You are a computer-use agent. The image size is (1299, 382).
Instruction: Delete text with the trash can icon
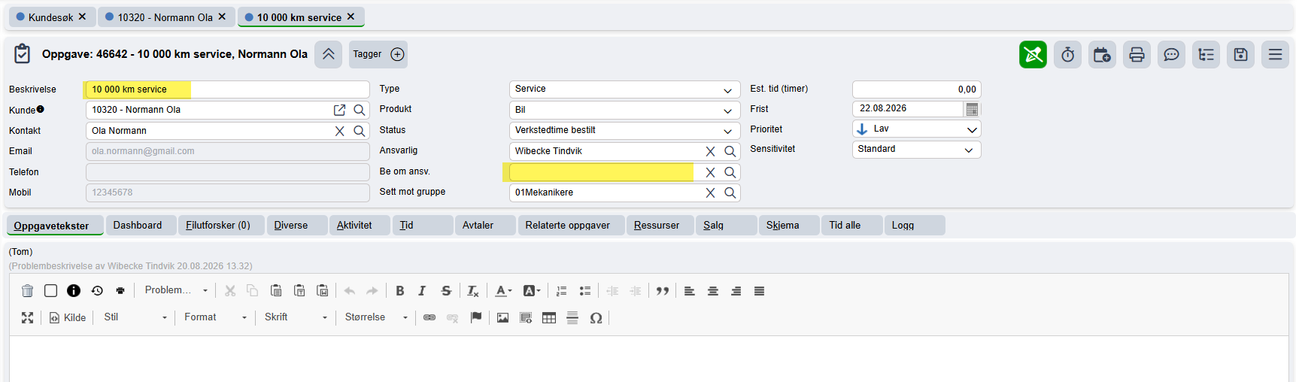(28, 291)
